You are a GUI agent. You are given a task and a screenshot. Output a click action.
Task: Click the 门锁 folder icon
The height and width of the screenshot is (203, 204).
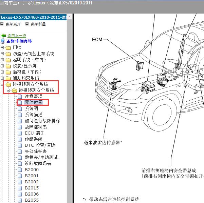tap(8, 48)
